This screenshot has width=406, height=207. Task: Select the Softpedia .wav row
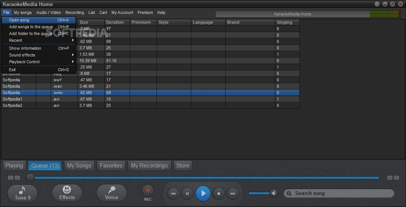pyautogui.click(x=150, y=86)
